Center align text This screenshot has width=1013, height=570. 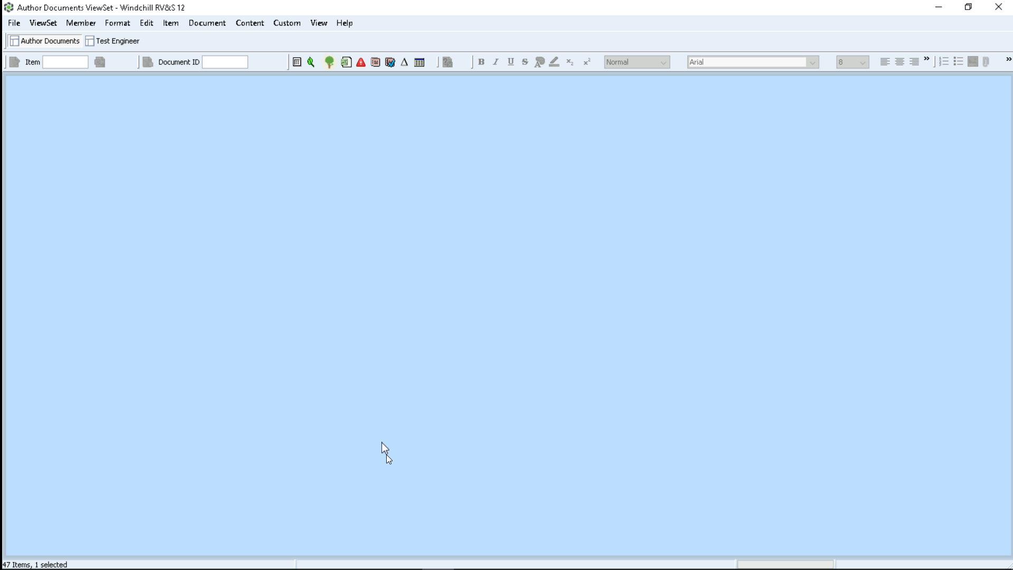pyautogui.click(x=900, y=62)
